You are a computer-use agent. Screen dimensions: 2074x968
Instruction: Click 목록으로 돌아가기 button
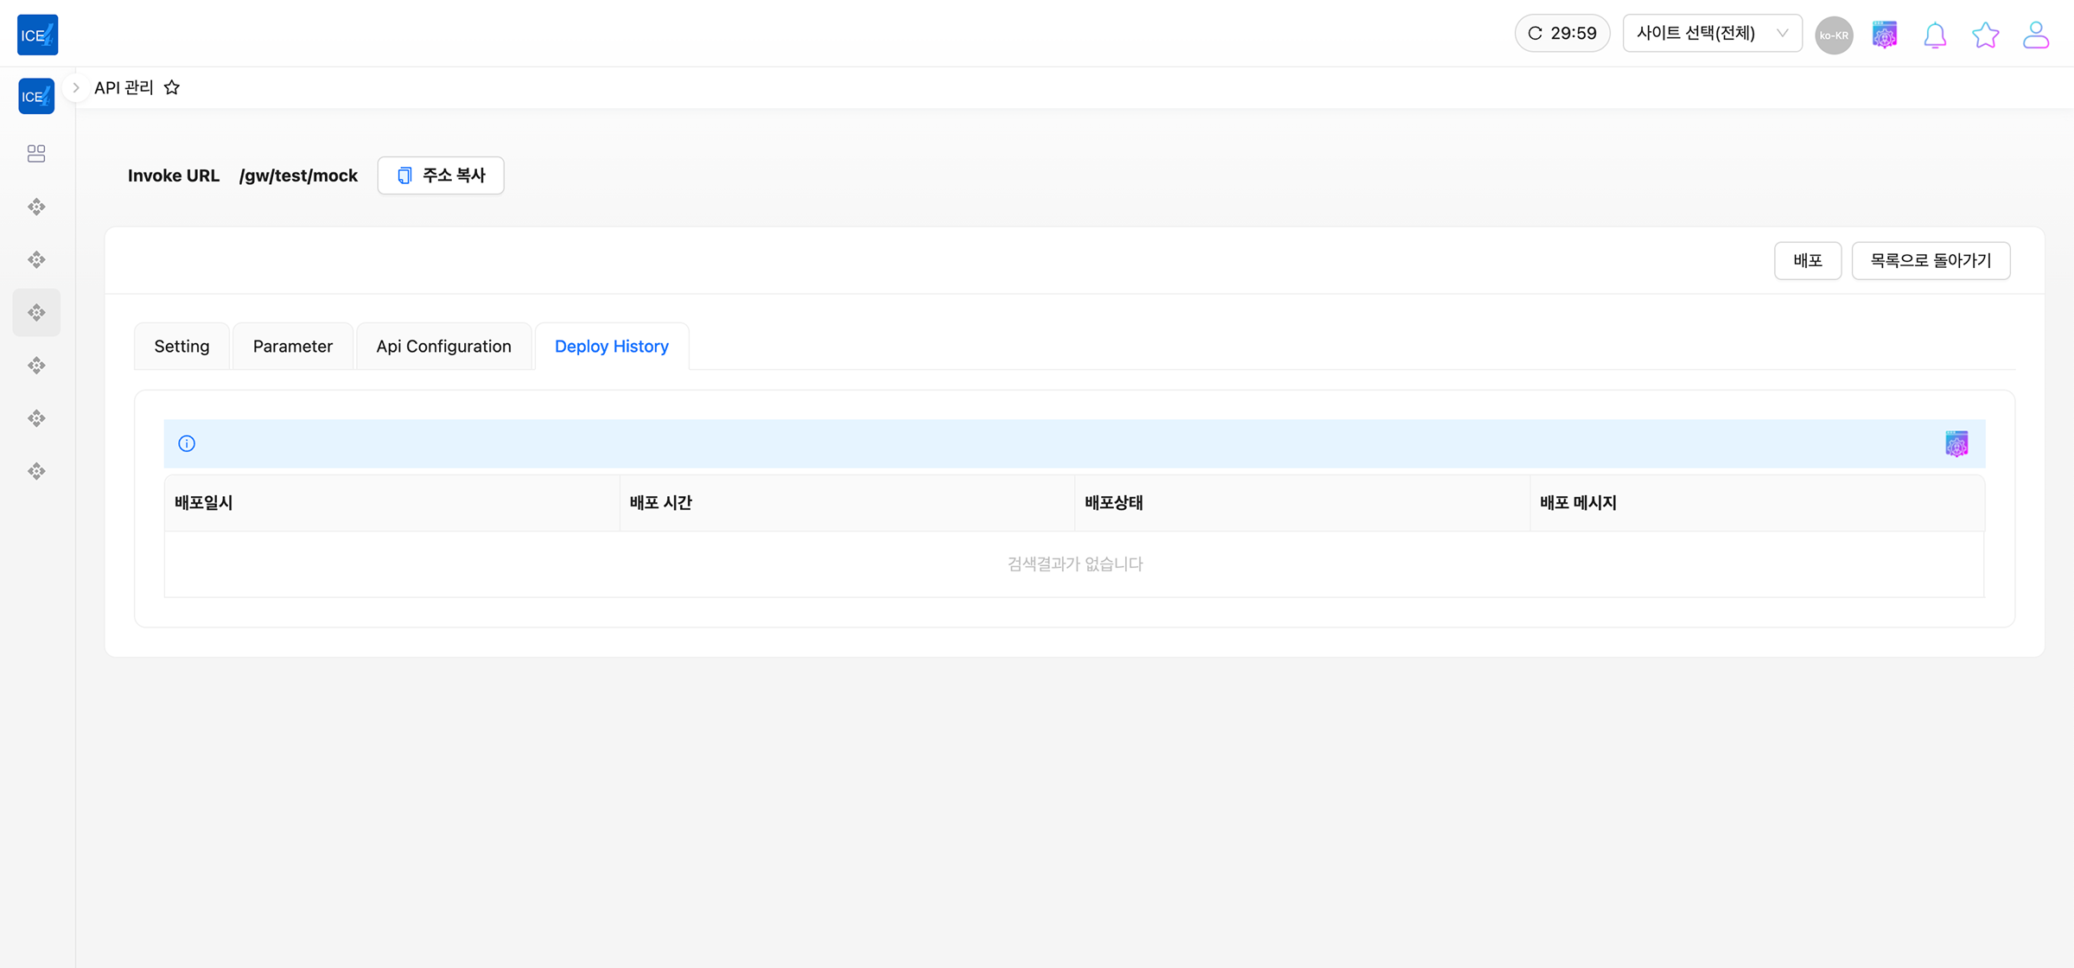(1930, 260)
